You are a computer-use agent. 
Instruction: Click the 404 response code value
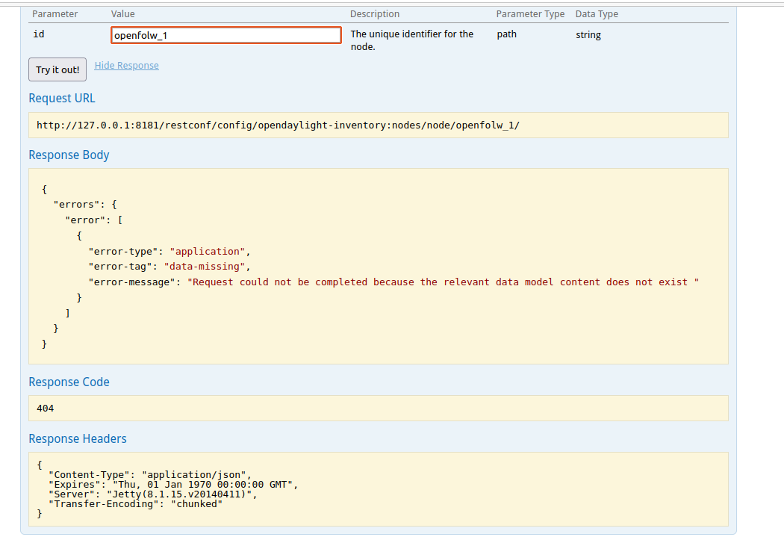tap(46, 409)
